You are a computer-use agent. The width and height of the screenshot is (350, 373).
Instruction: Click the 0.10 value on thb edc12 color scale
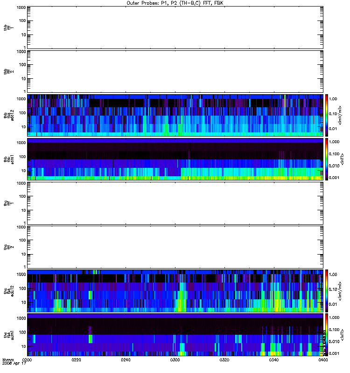pos(333,114)
